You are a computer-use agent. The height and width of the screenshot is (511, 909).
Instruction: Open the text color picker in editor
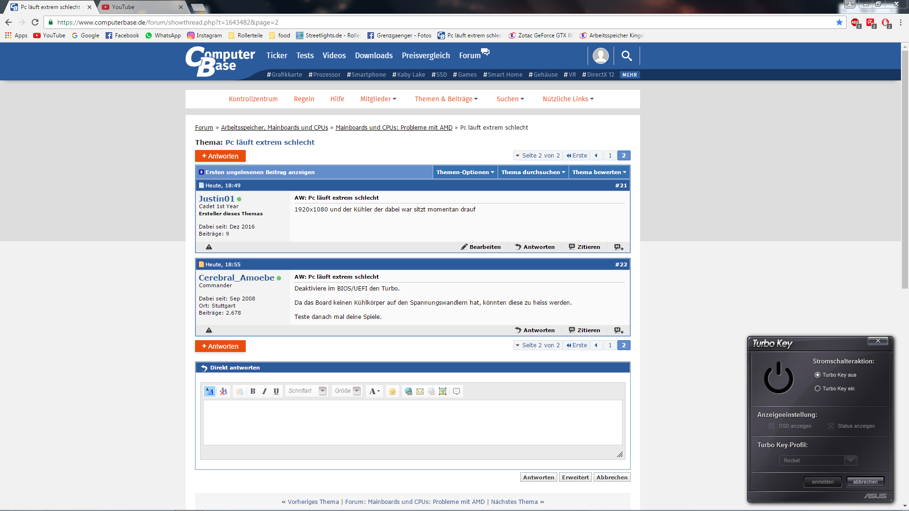(374, 391)
